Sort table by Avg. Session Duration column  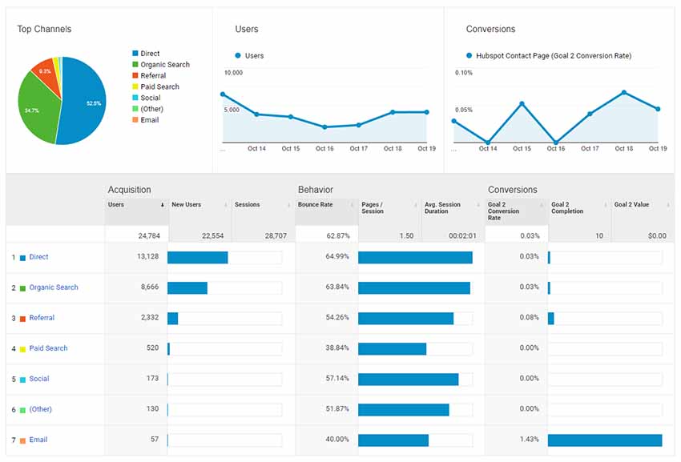click(445, 208)
